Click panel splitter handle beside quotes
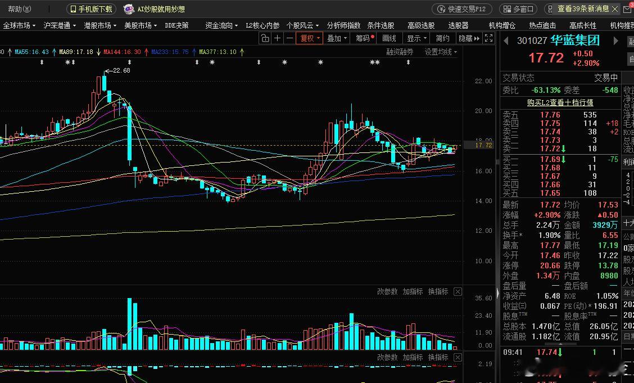Image resolution: width=634 pixels, height=383 pixels. coord(498,162)
